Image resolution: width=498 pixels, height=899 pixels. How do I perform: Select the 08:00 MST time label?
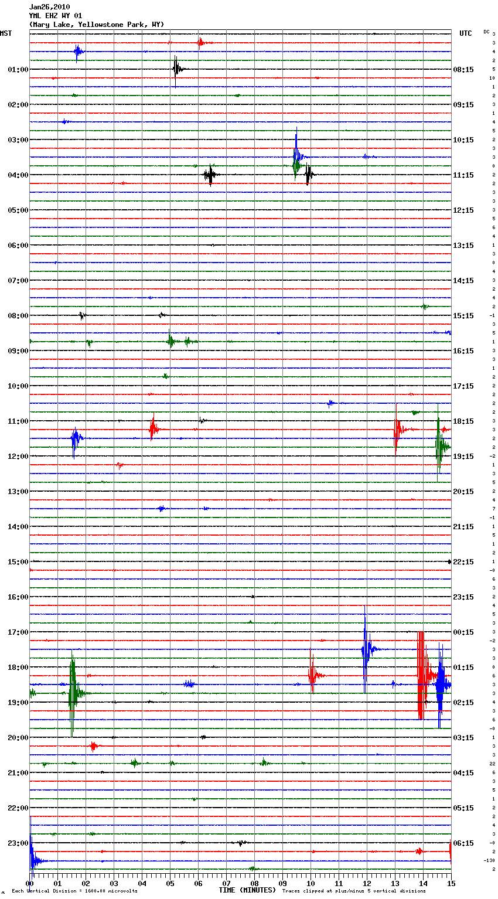(18, 316)
